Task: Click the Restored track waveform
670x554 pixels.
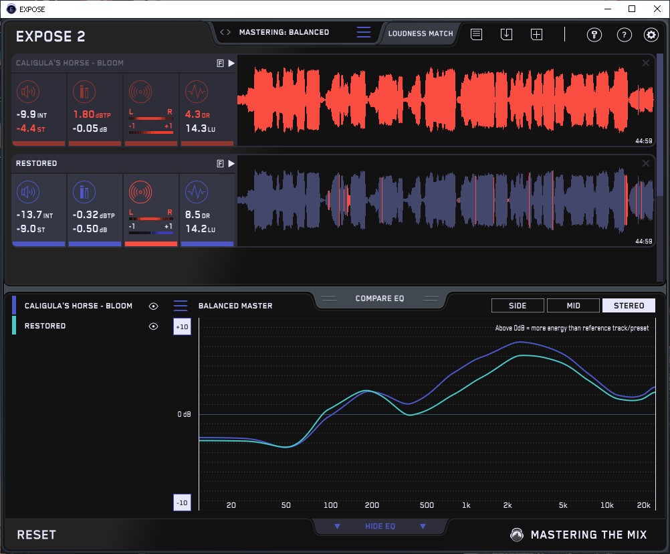Action: point(445,201)
